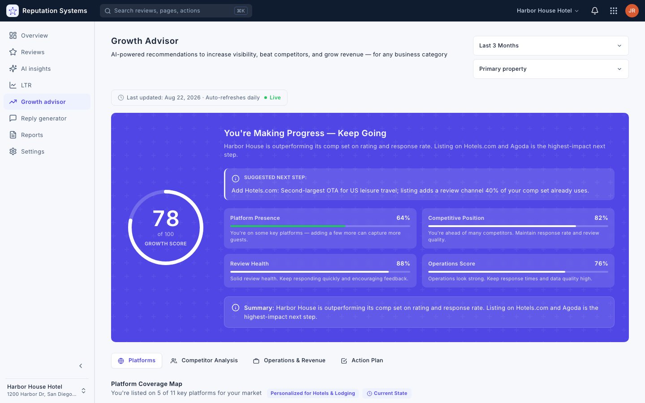Go to Growth advisor in the sidebar
The height and width of the screenshot is (403, 645).
(x=47, y=102)
